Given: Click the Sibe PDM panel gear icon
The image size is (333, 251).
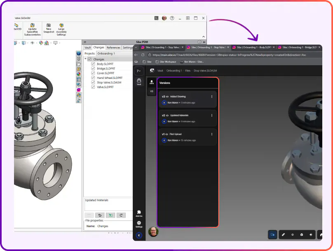Looking at the screenshot, I should (199, 42).
